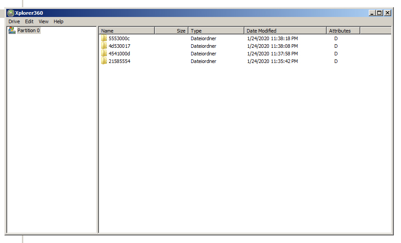Click folder icon for 5553000c
The height and width of the screenshot is (243, 401).
pyautogui.click(x=104, y=38)
